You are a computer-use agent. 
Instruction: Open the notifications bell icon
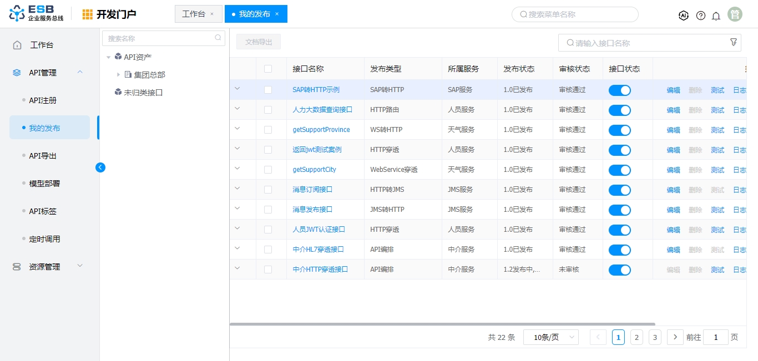716,16
